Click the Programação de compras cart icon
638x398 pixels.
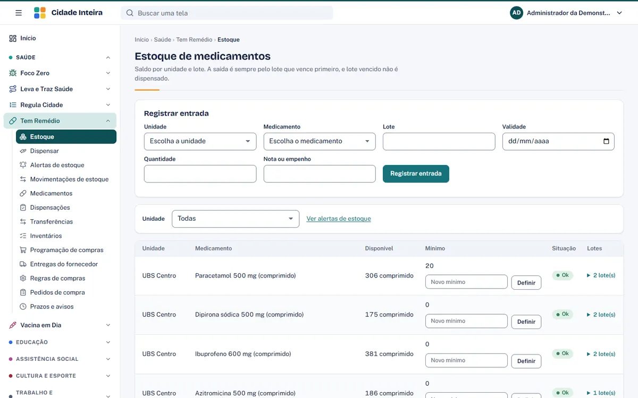coord(23,250)
